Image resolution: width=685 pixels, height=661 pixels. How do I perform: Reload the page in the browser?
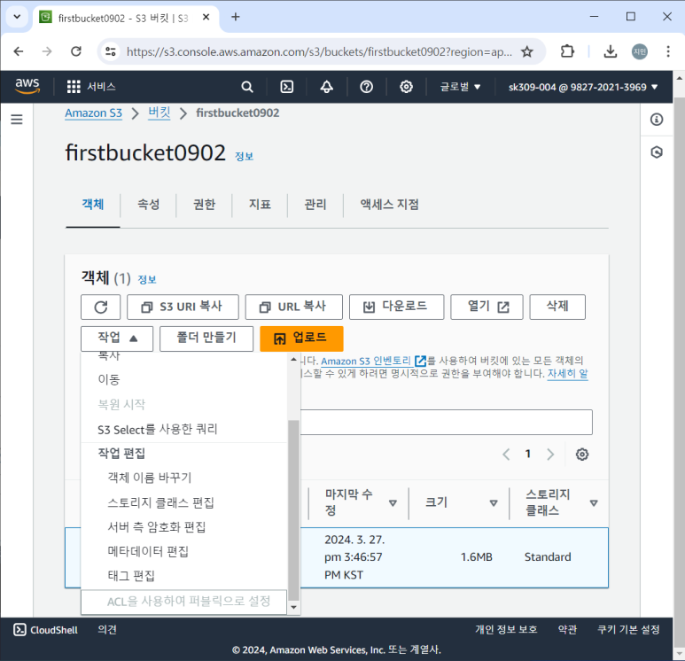click(x=76, y=51)
